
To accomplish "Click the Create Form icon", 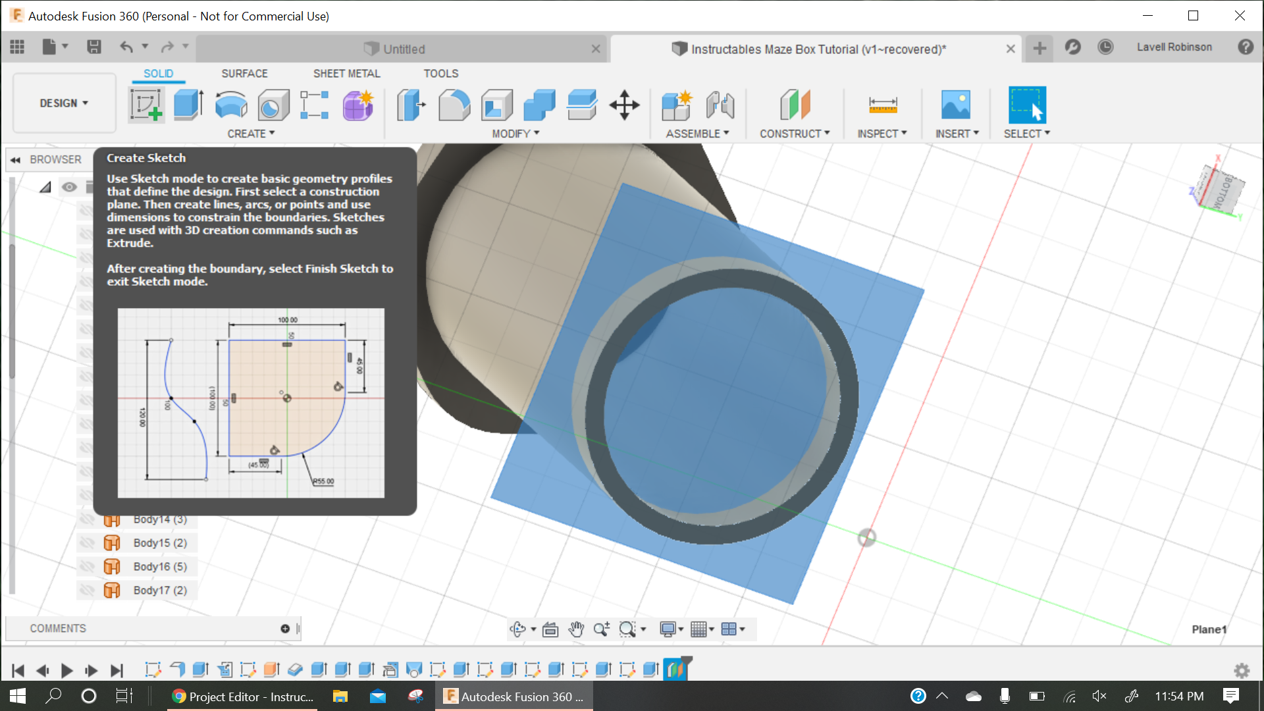I will pos(358,105).
